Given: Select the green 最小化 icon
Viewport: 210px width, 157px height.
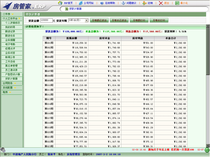Looking at the screenshot, I should [x=177, y=3].
